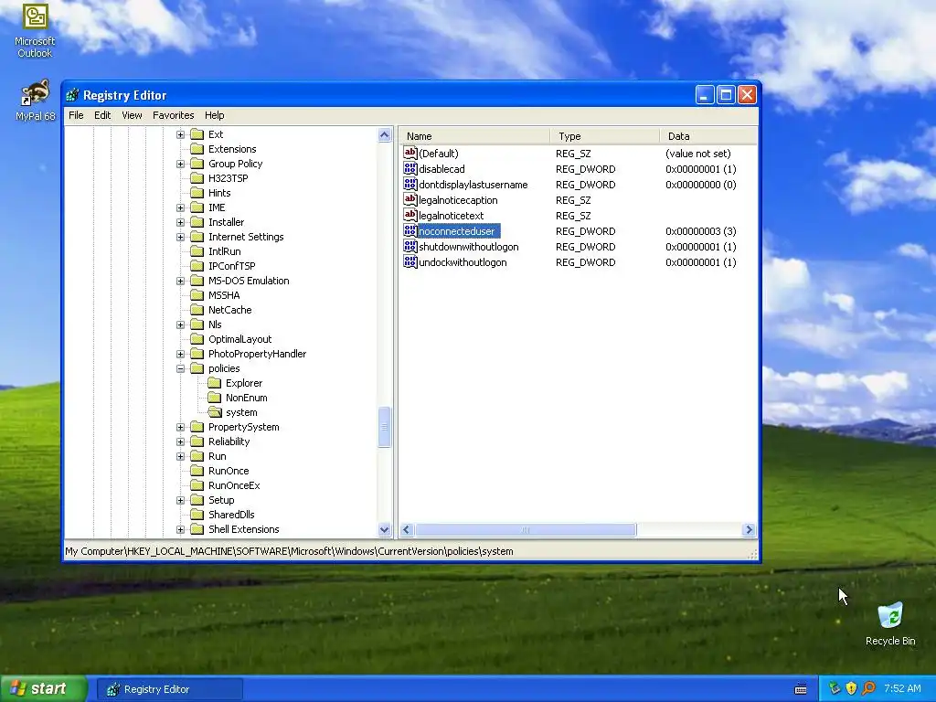
Task: Click the folder icon beside Shell Extensions
Action: [x=197, y=529]
